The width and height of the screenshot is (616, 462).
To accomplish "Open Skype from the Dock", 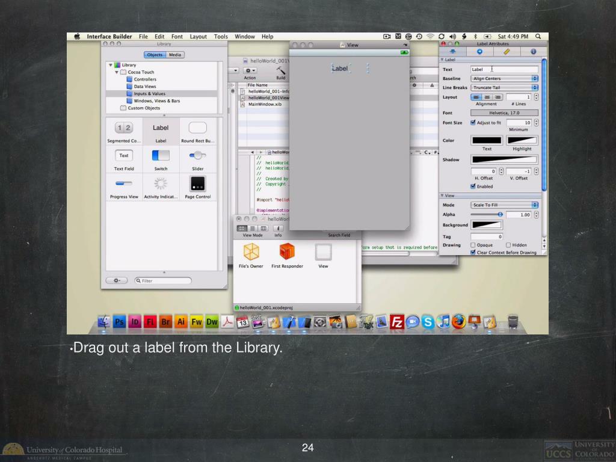I will tap(428, 322).
